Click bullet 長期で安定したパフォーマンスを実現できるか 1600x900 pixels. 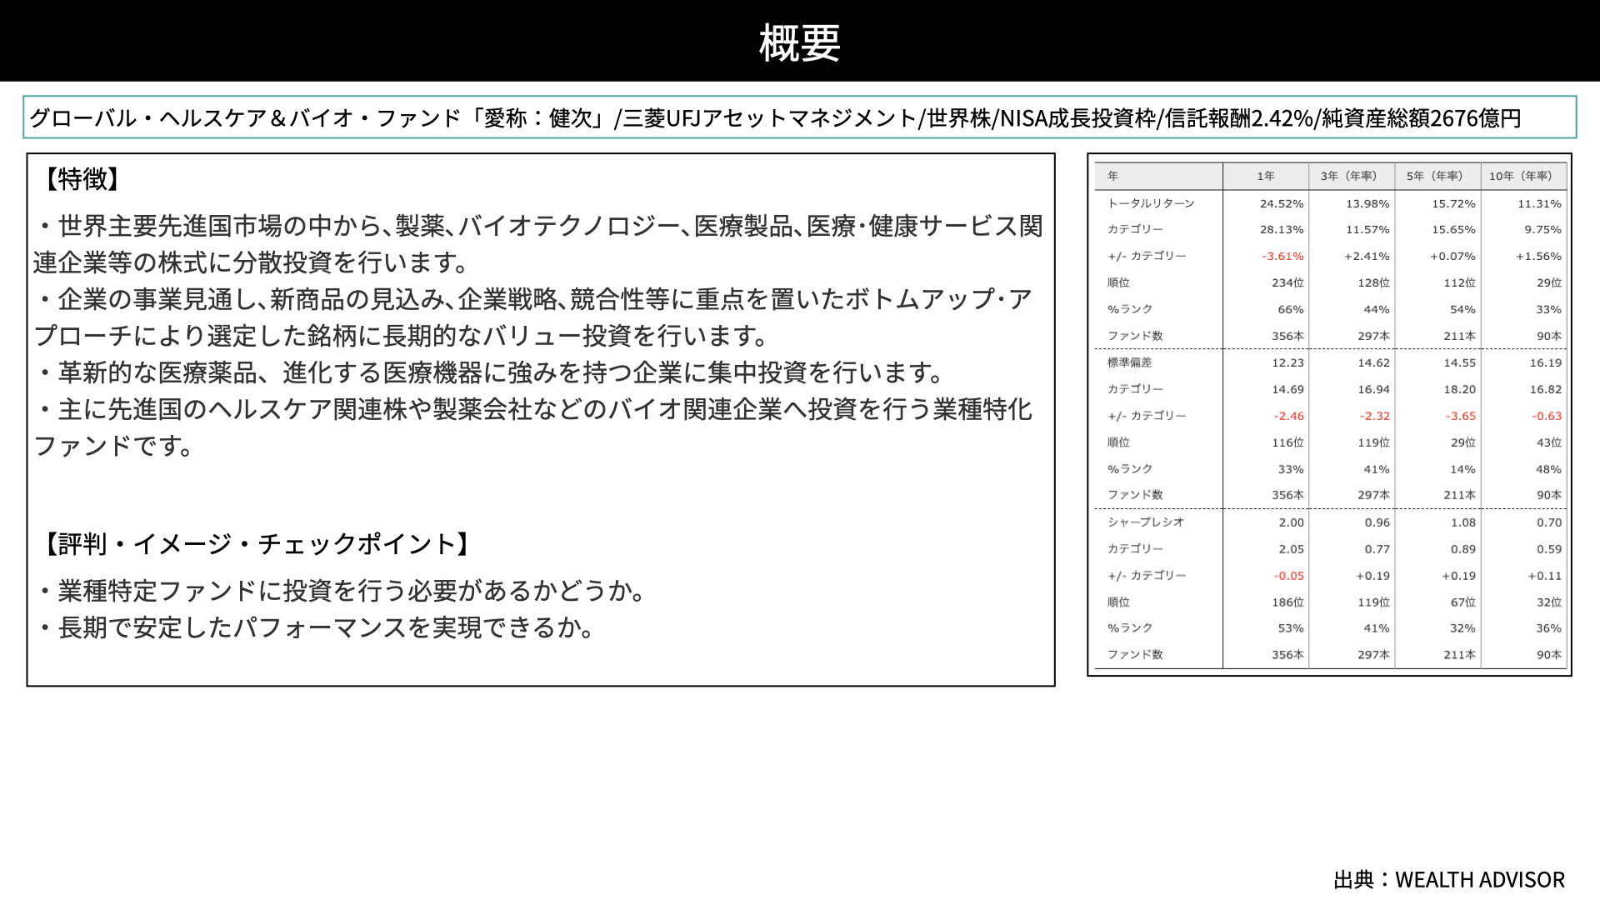(317, 627)
